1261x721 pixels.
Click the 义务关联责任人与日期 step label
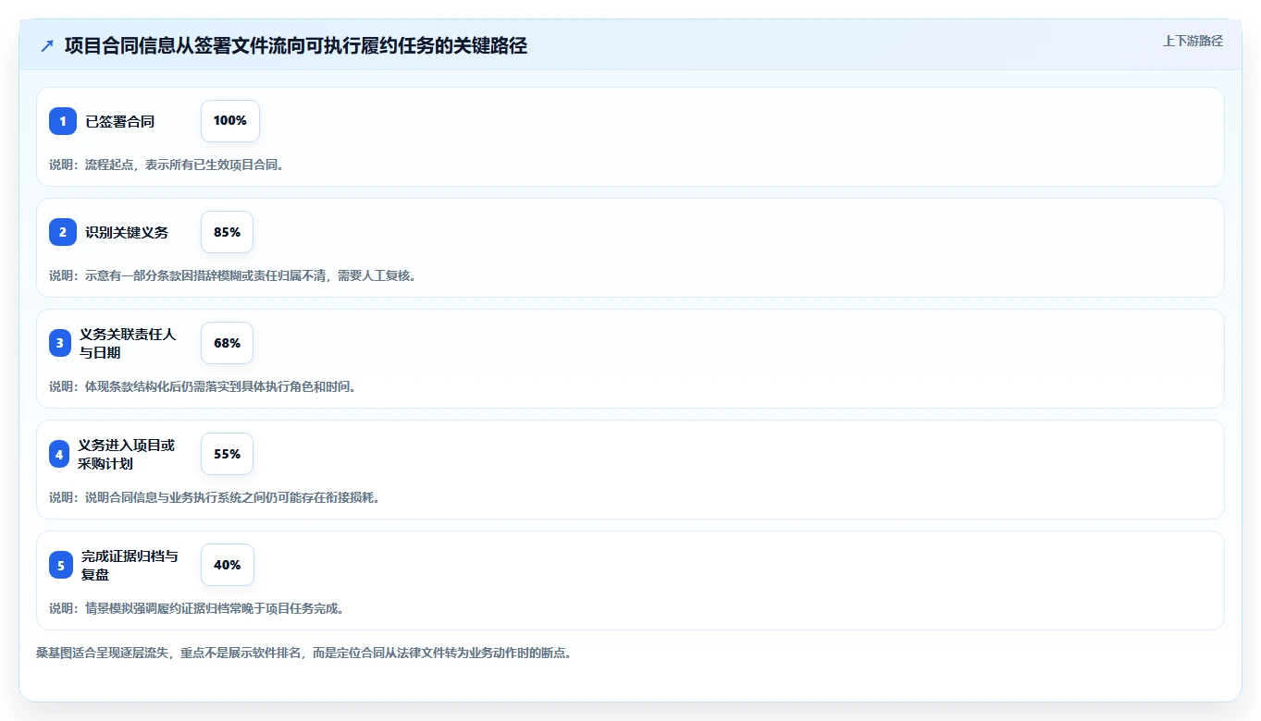pyautogui.click(x=128, y=343)
